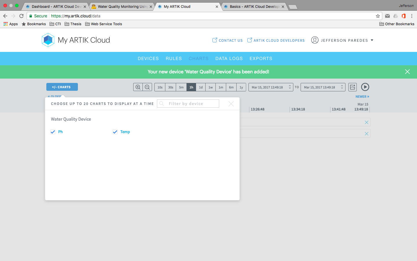Switch to Water Quality Monitoring browser tab
The height and width of the screenshot is (261, 417).
[122, 6]
